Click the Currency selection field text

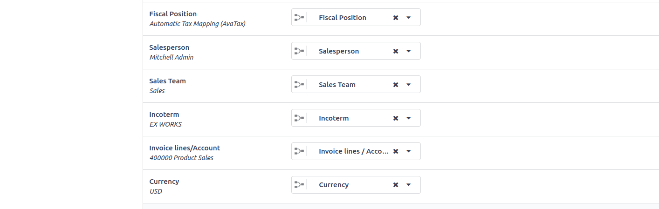pyautogui.click(x=334, y=185)
